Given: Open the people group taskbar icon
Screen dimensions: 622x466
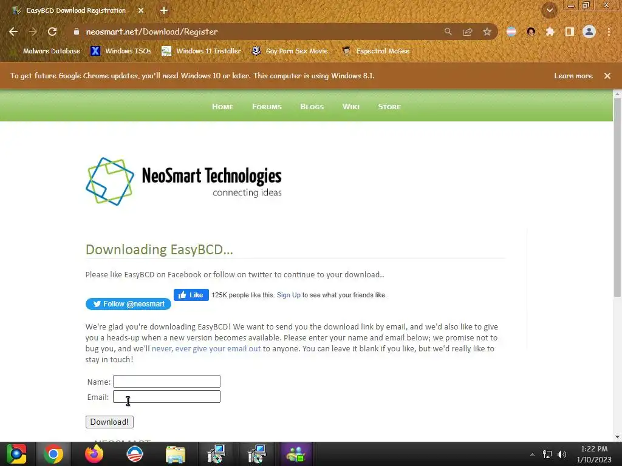Looking at the screenshot, I should click(296, 454).
